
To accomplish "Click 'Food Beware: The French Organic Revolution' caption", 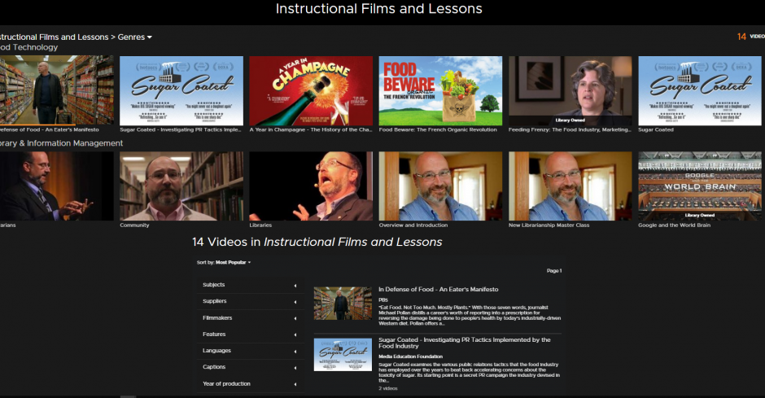I will click(438, 129).
